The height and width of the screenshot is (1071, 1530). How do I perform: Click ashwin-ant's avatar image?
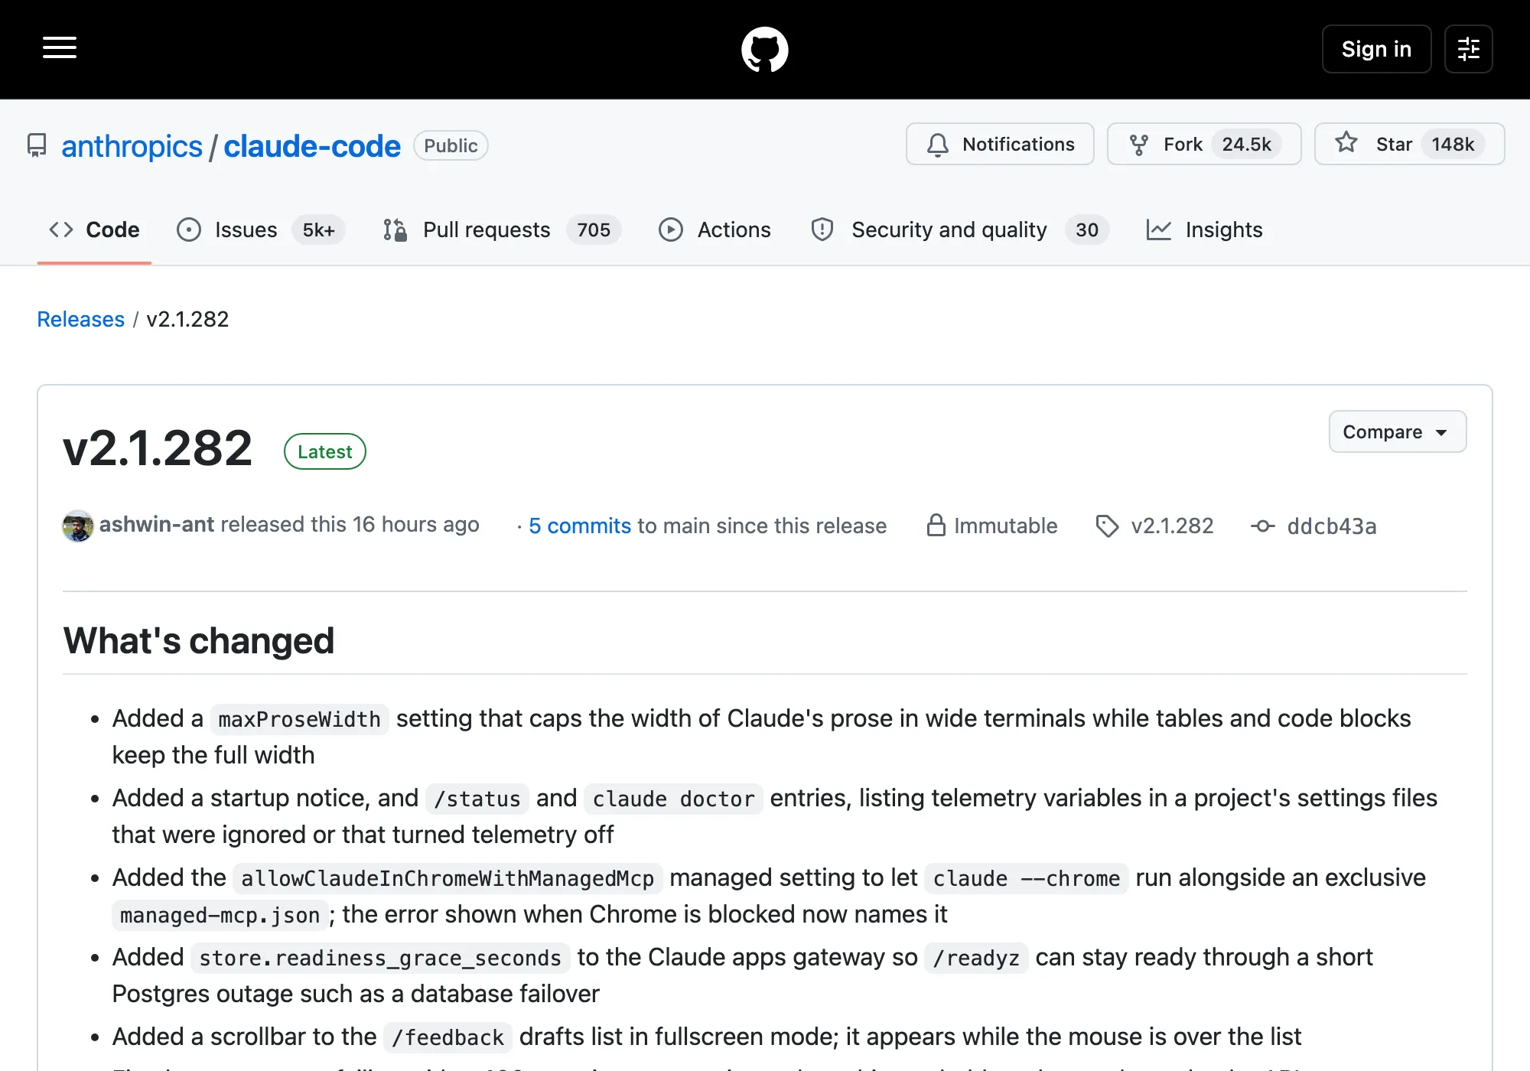(x=78, y=526)
